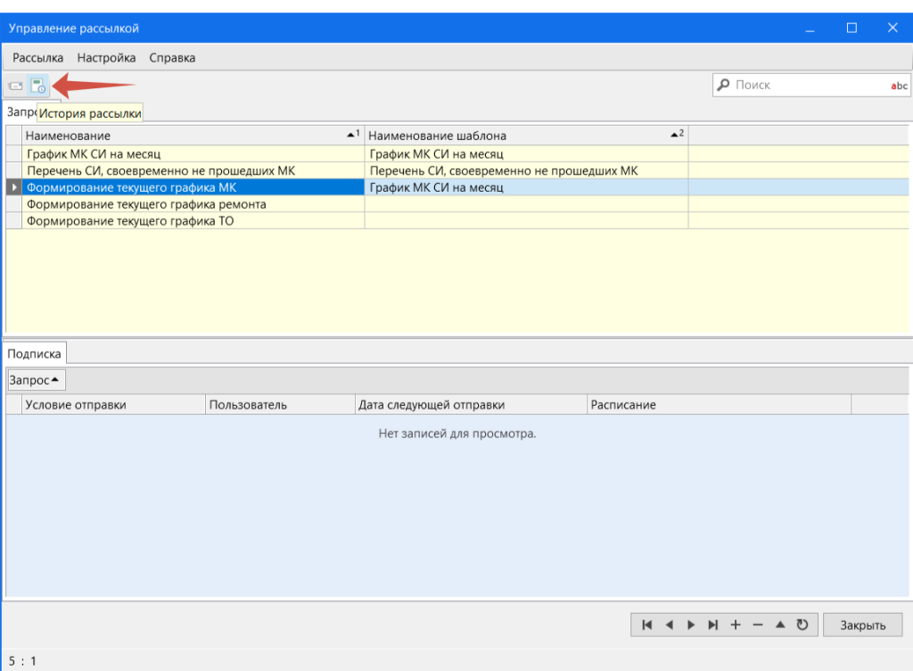Add a new record with plus button
The image size is (913, 671).
pos(736,625)
